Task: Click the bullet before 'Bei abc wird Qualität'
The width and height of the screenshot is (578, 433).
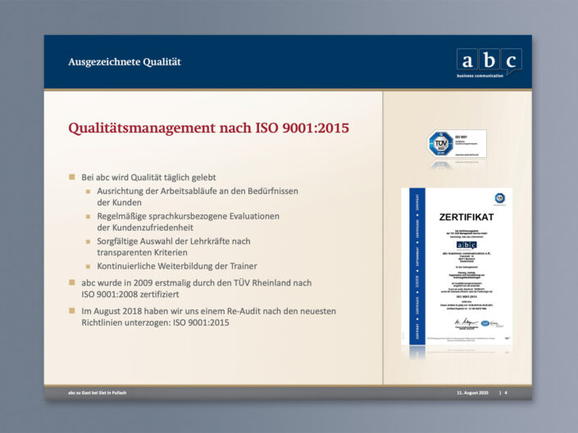Action: coord(72,178)
